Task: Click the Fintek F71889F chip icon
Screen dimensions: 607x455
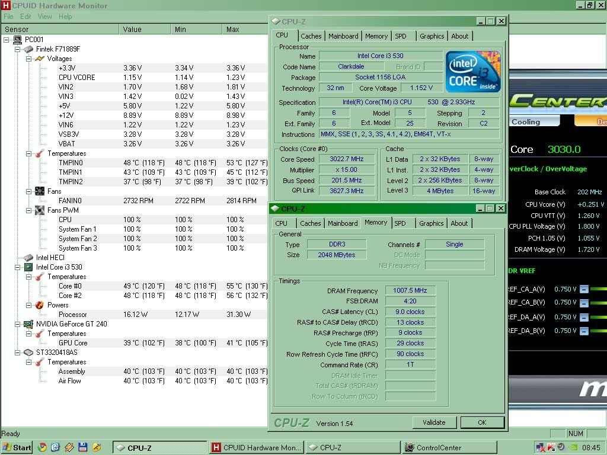Action: pyautogui.click(x=28, y=49)
